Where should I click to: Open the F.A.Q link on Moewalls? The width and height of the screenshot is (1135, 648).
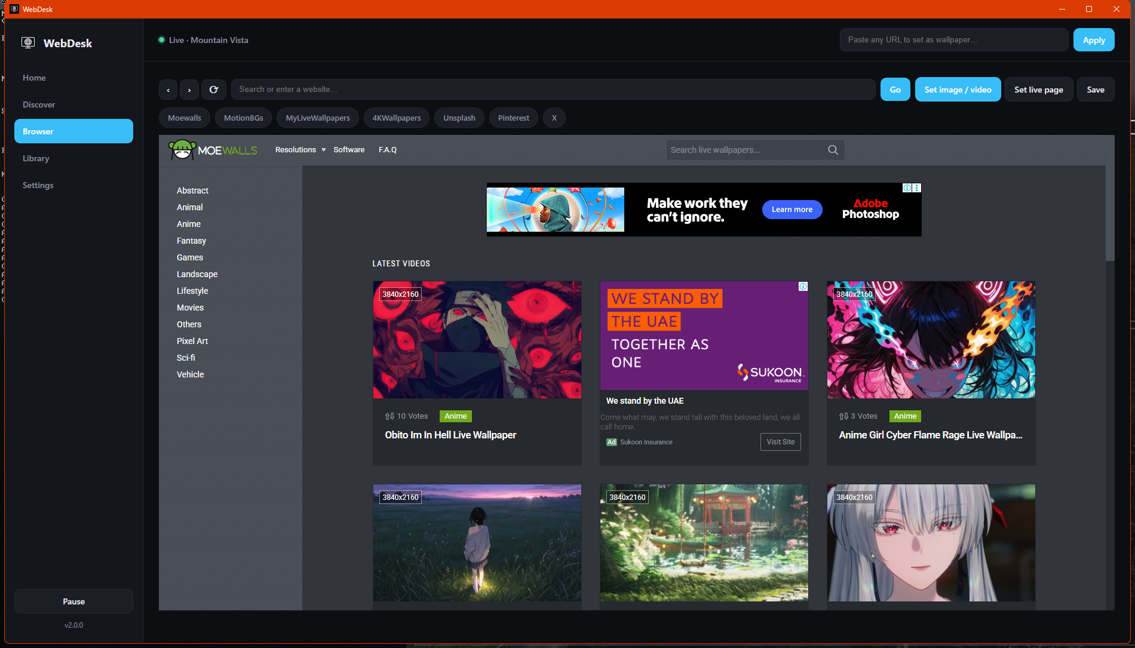[x=388, y=150]
